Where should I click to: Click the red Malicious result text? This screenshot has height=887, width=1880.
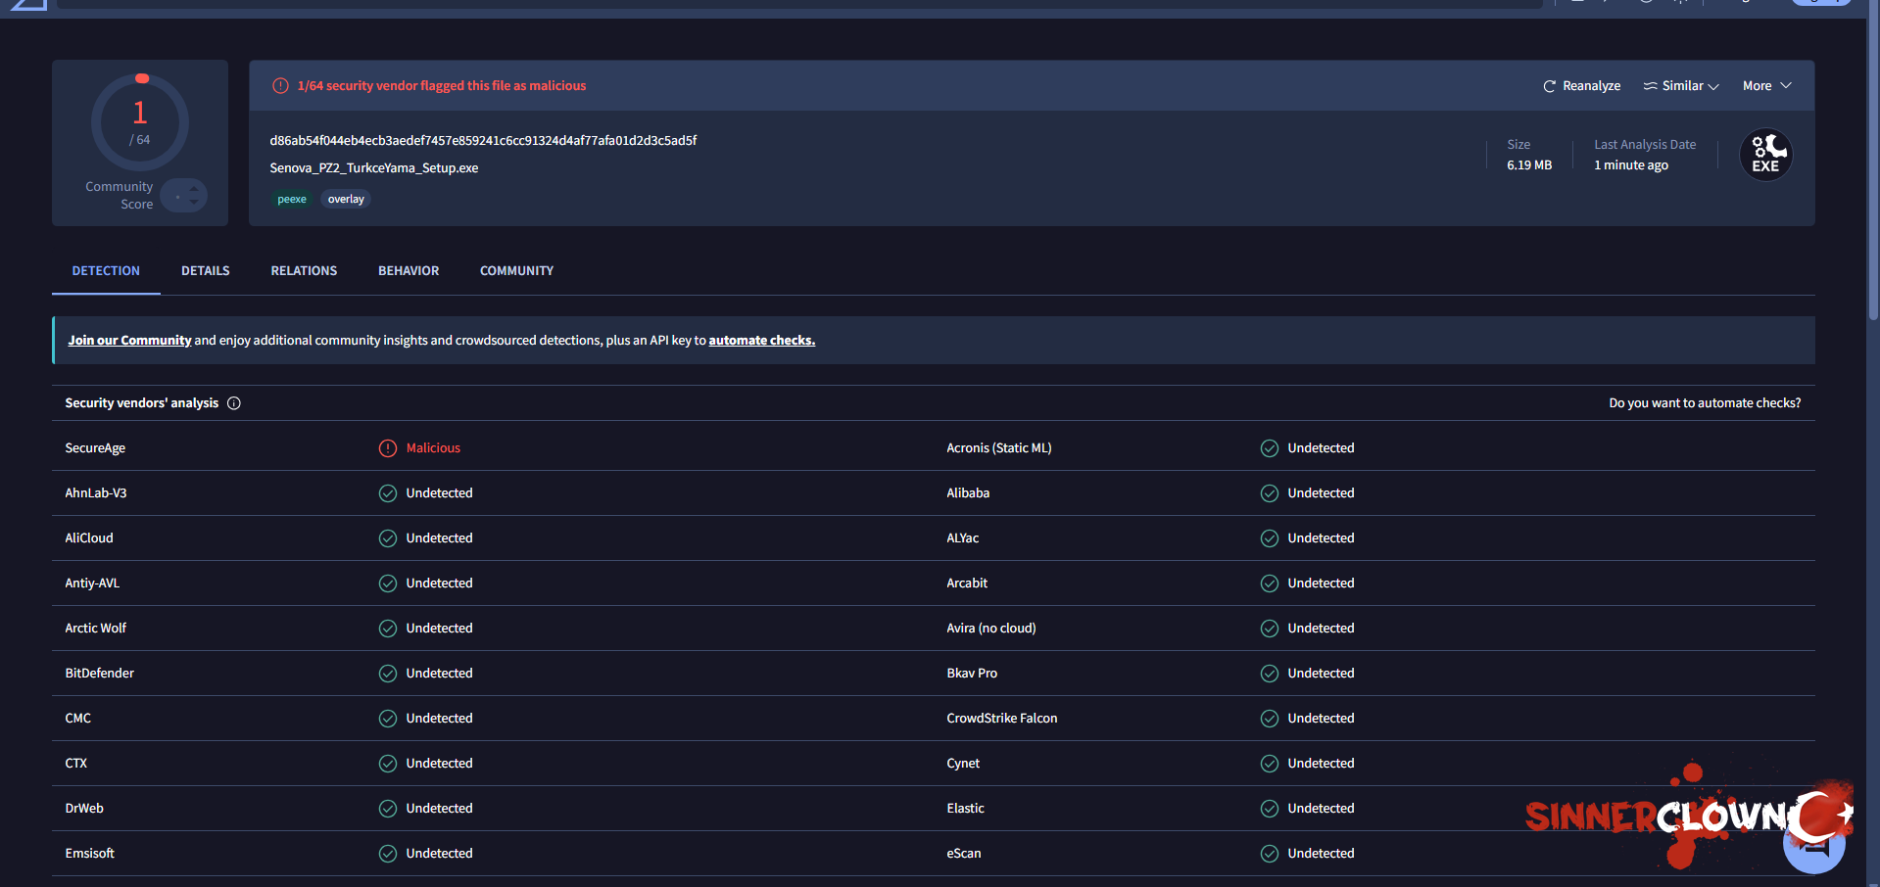pos(433,448)
